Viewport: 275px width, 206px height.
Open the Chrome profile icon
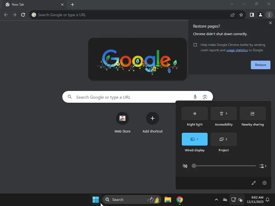(260, 15)
